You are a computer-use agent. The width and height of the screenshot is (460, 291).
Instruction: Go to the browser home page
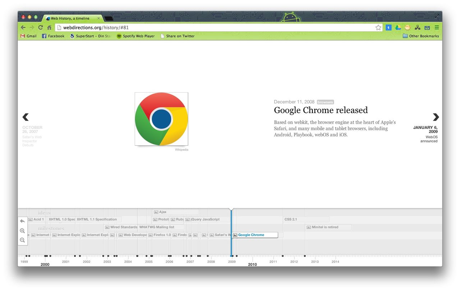49,28
